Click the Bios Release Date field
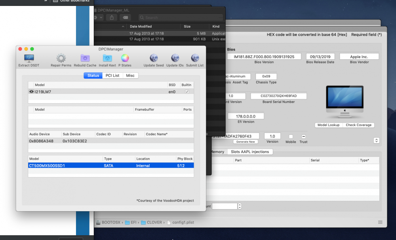Screen dimensions: 396x240 coord(320,57)
